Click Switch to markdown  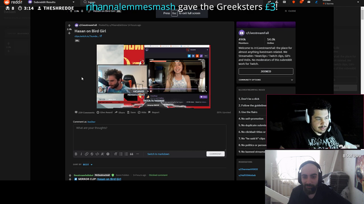pos(158,154)
